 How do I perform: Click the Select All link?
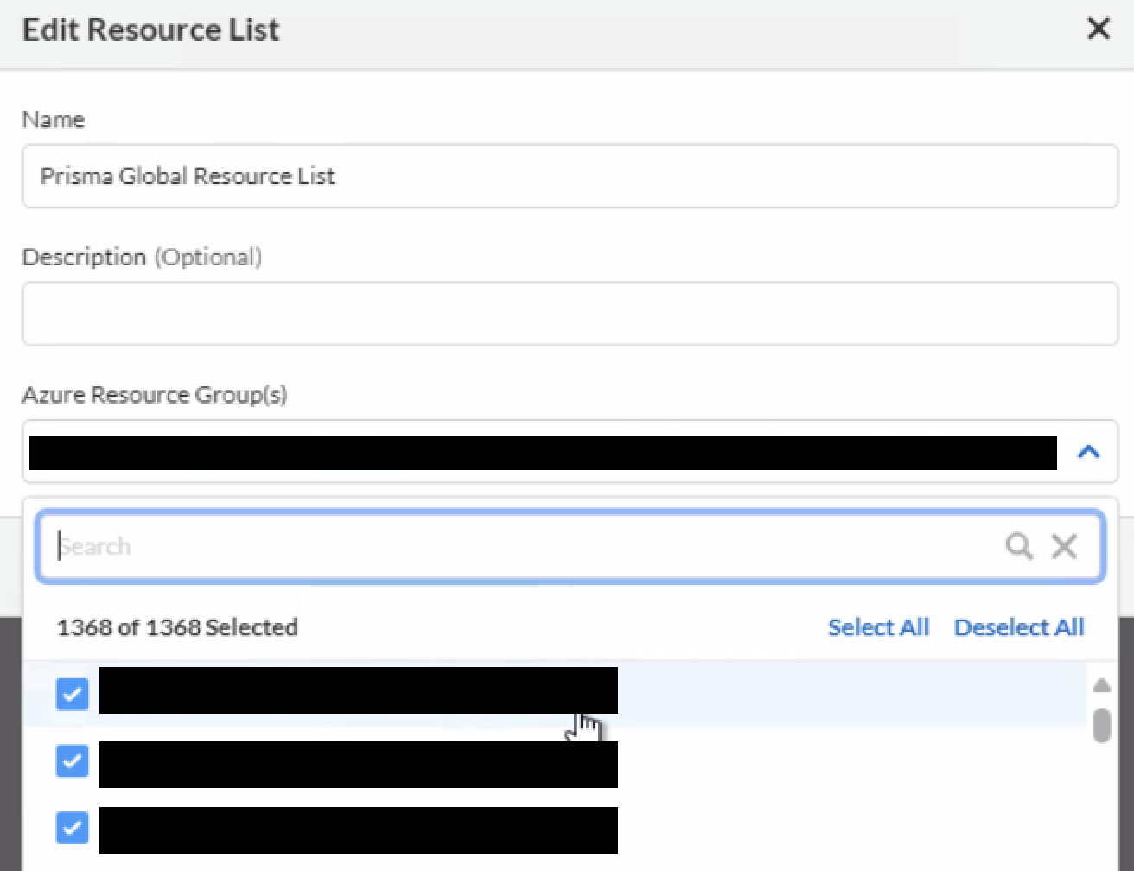tap(878, 627)
